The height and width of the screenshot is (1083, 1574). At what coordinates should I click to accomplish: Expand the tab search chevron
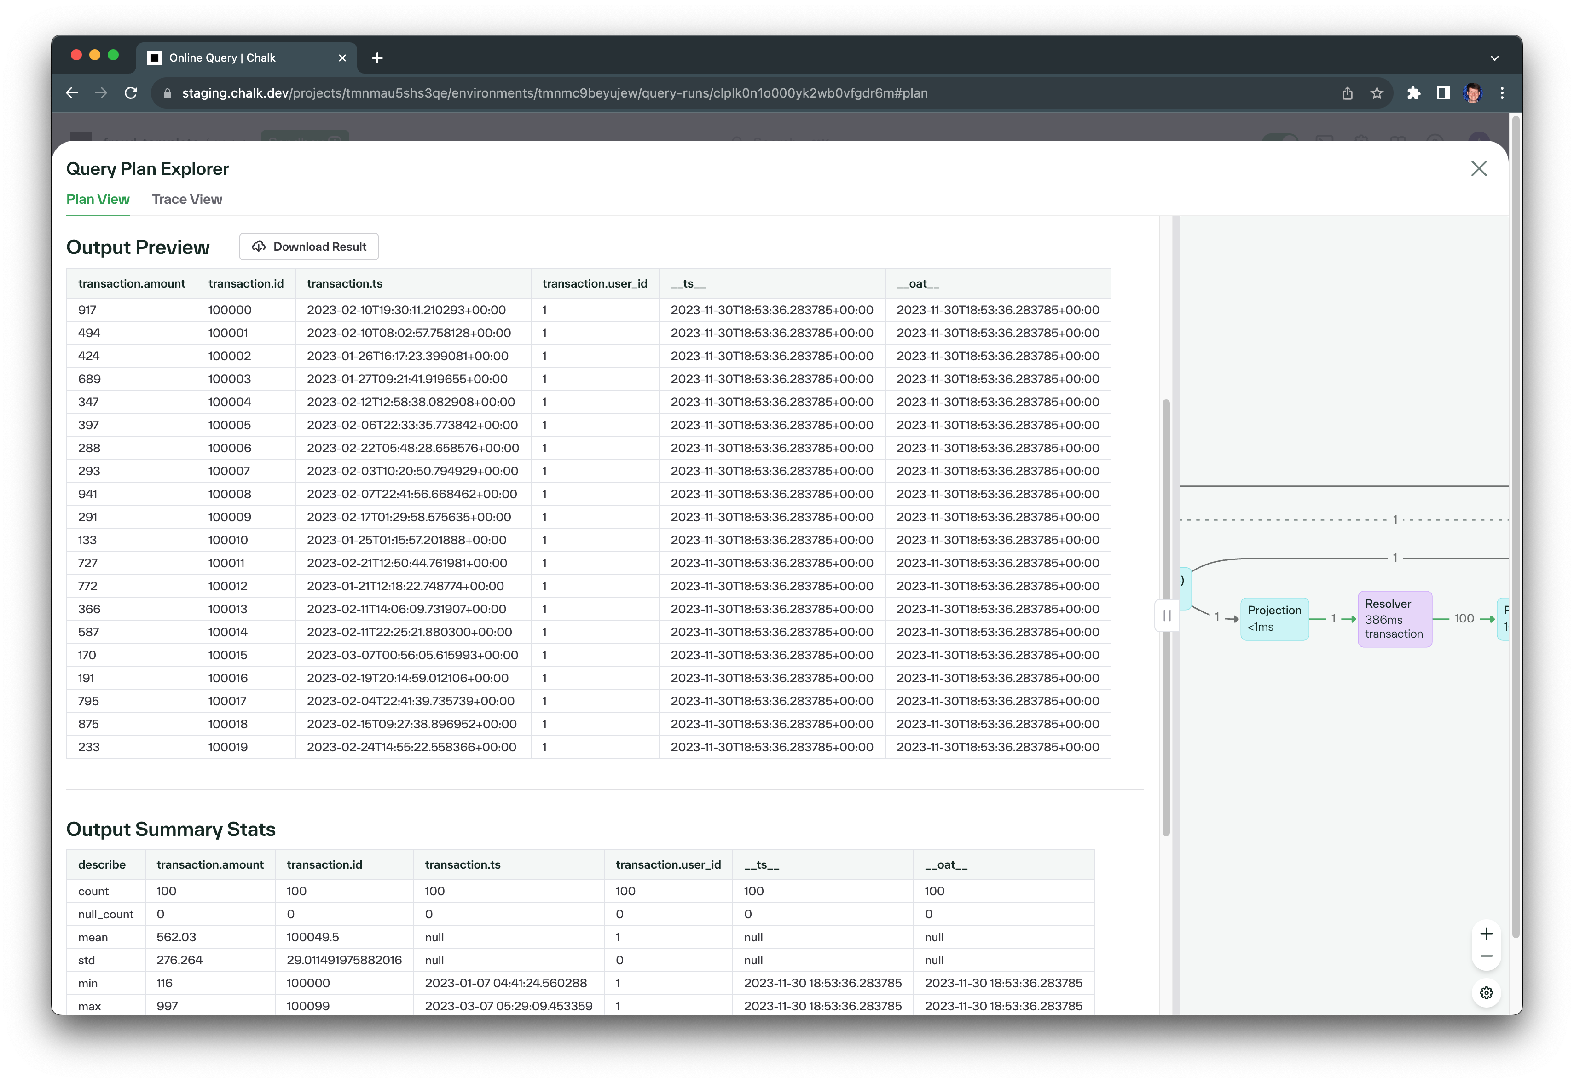click(x=1494, y=58)
